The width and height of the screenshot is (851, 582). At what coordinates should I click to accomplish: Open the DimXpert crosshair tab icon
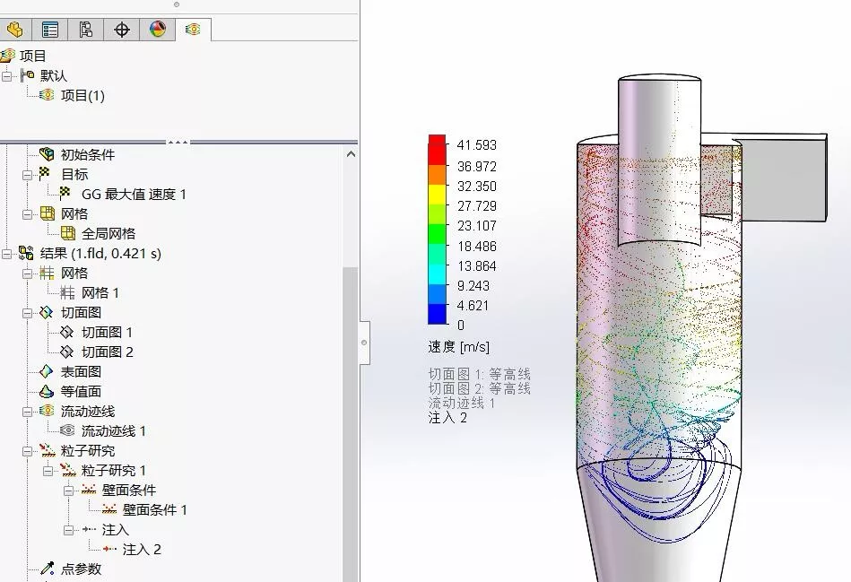[x=122, y=30]
